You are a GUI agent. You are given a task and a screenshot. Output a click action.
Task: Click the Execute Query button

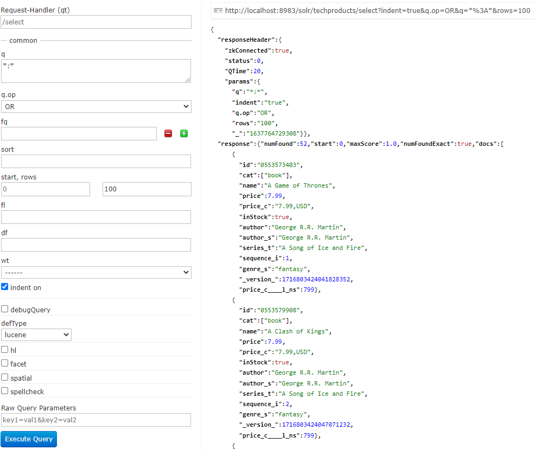pyautogui.click(x=29, y=439)
